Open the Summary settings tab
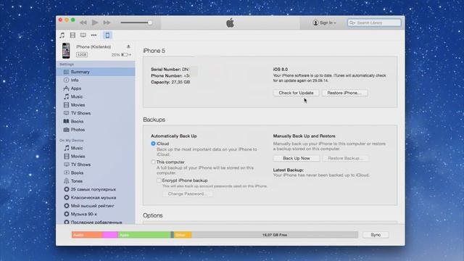 96,72
